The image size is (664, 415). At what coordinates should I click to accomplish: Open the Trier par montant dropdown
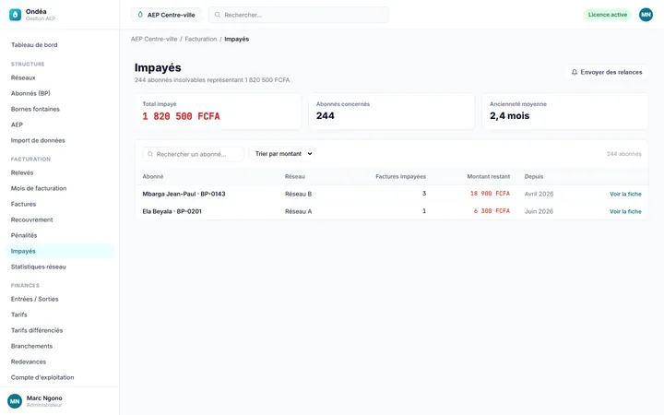(282, 154)
